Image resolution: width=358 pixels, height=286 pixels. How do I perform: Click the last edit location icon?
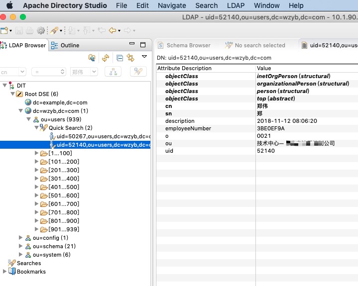point(102,30)
